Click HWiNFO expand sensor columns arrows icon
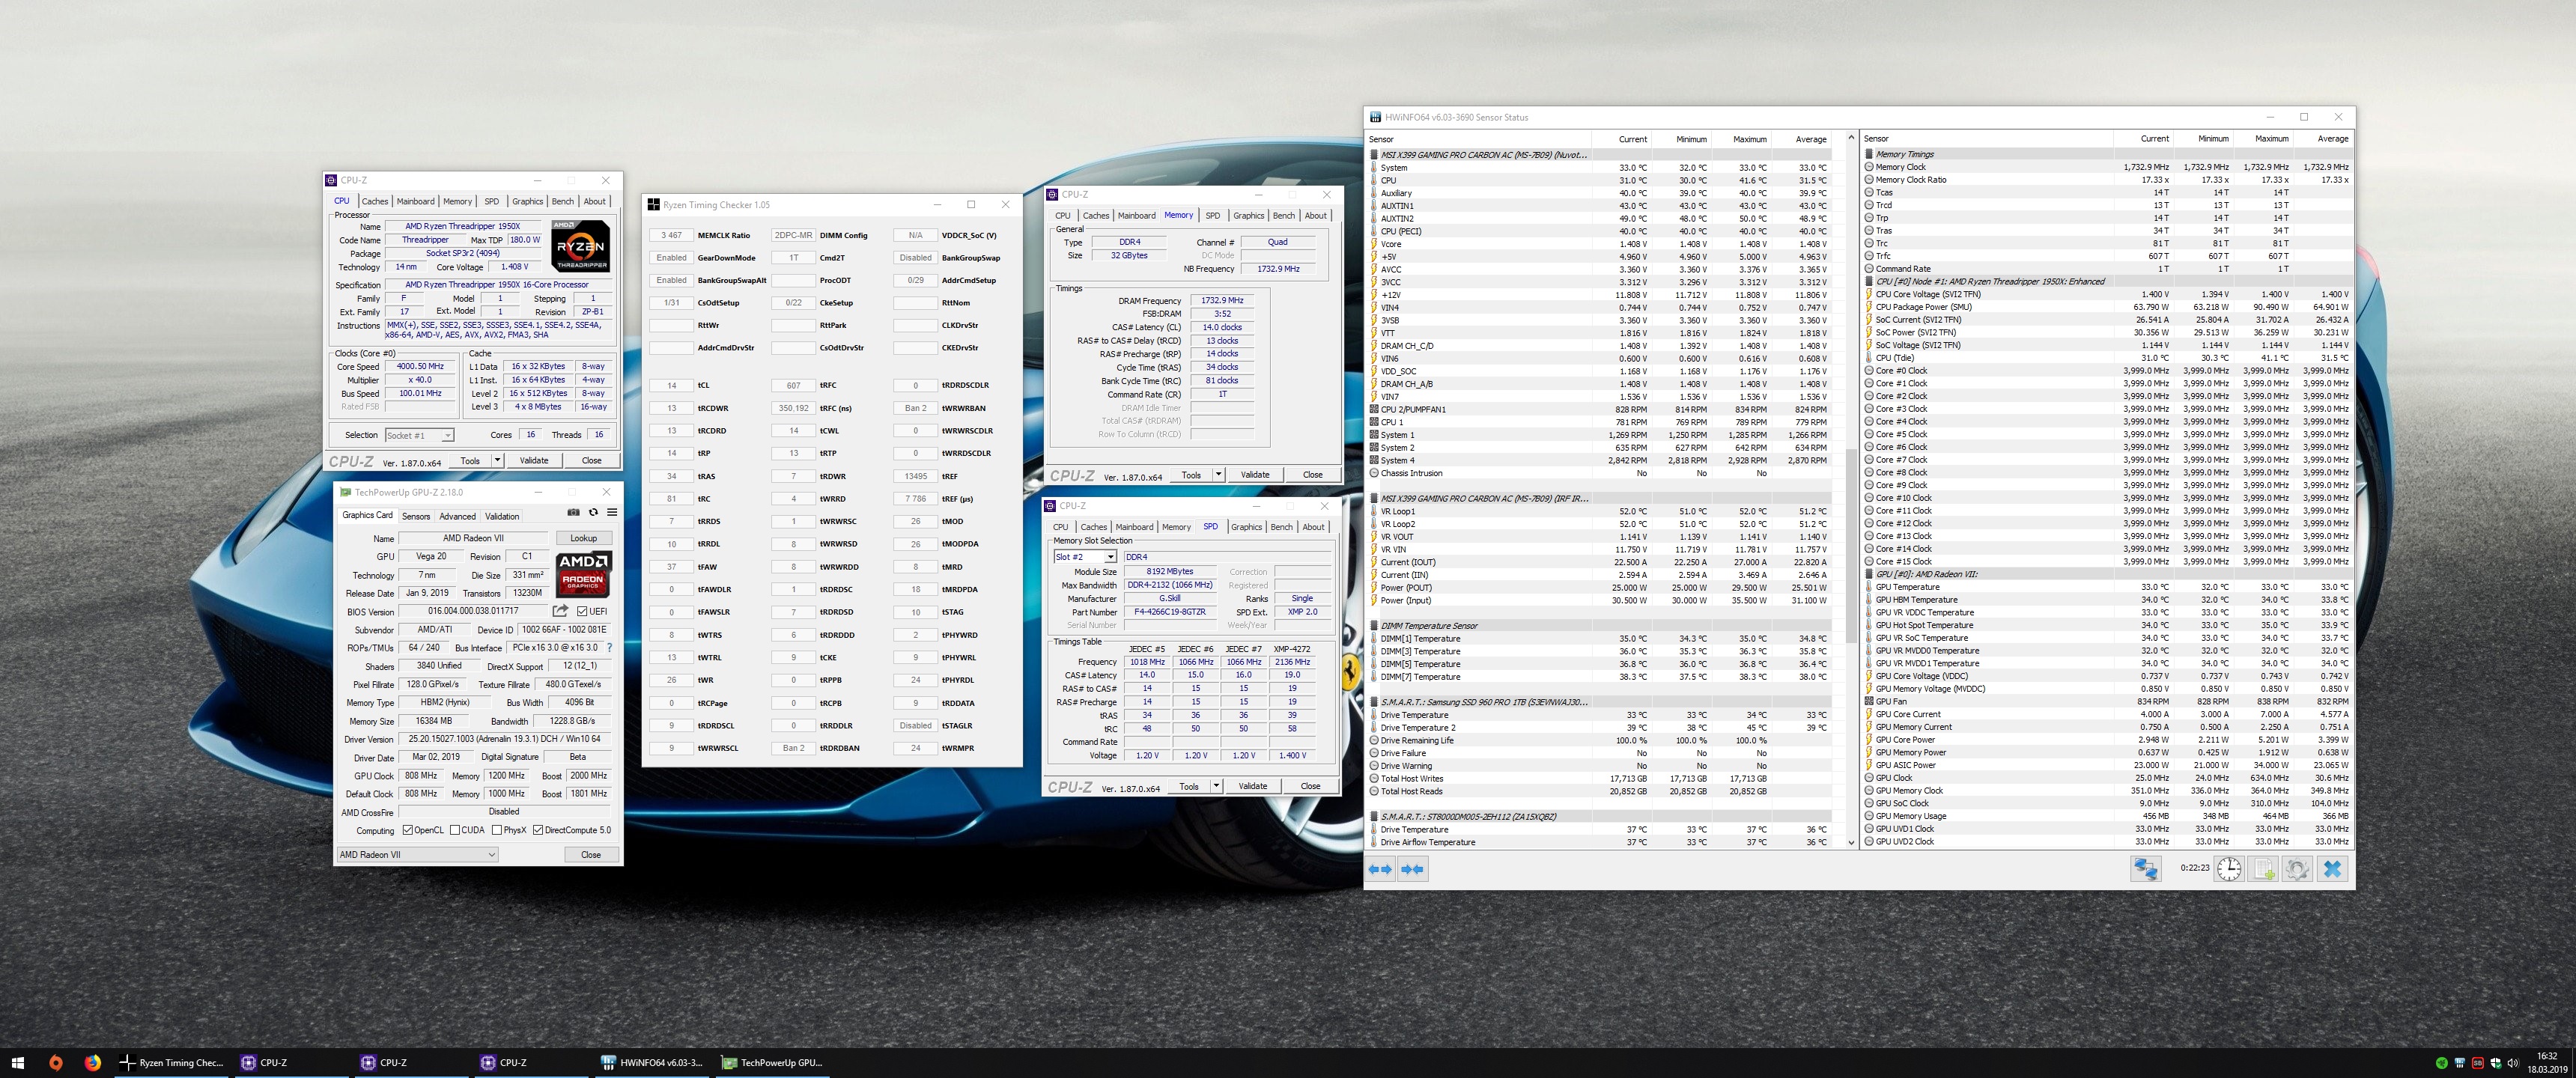The height and width of the screenshot is (1078, 2576). 1380,869
